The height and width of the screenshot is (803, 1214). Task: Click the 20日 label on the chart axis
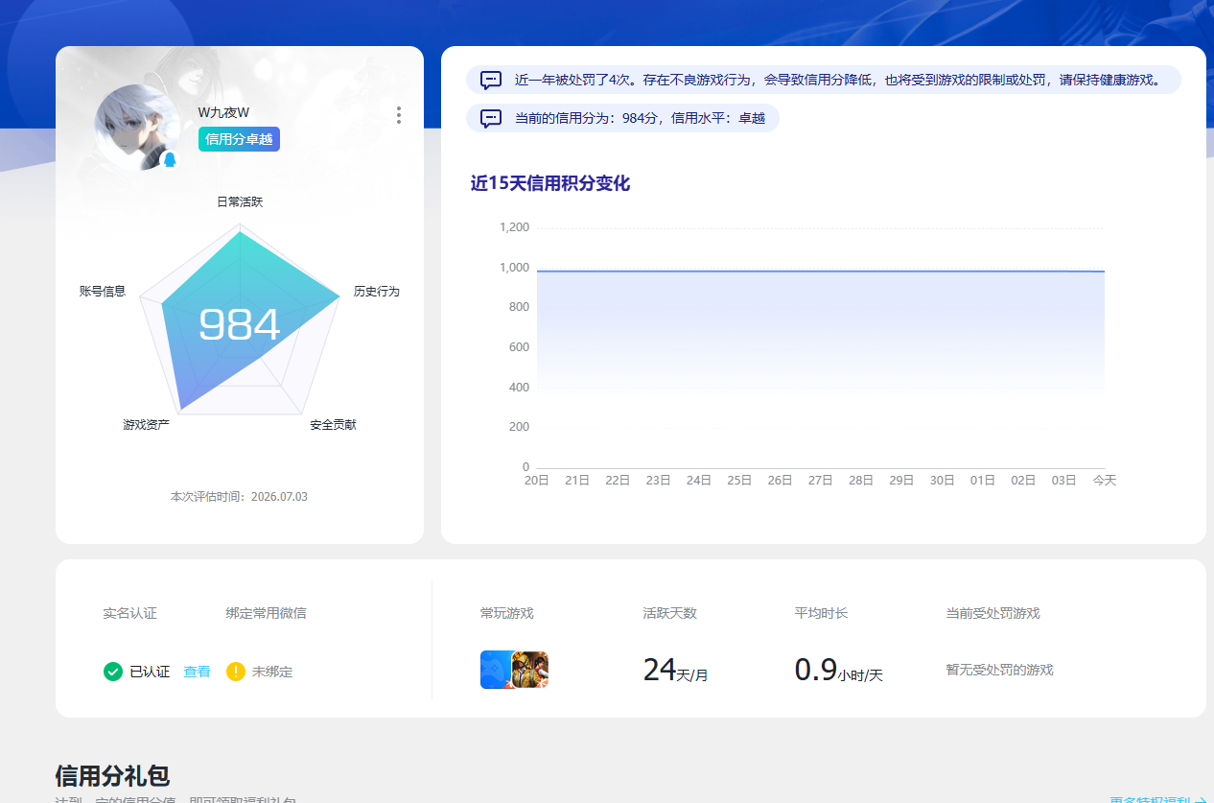point(536,480)
